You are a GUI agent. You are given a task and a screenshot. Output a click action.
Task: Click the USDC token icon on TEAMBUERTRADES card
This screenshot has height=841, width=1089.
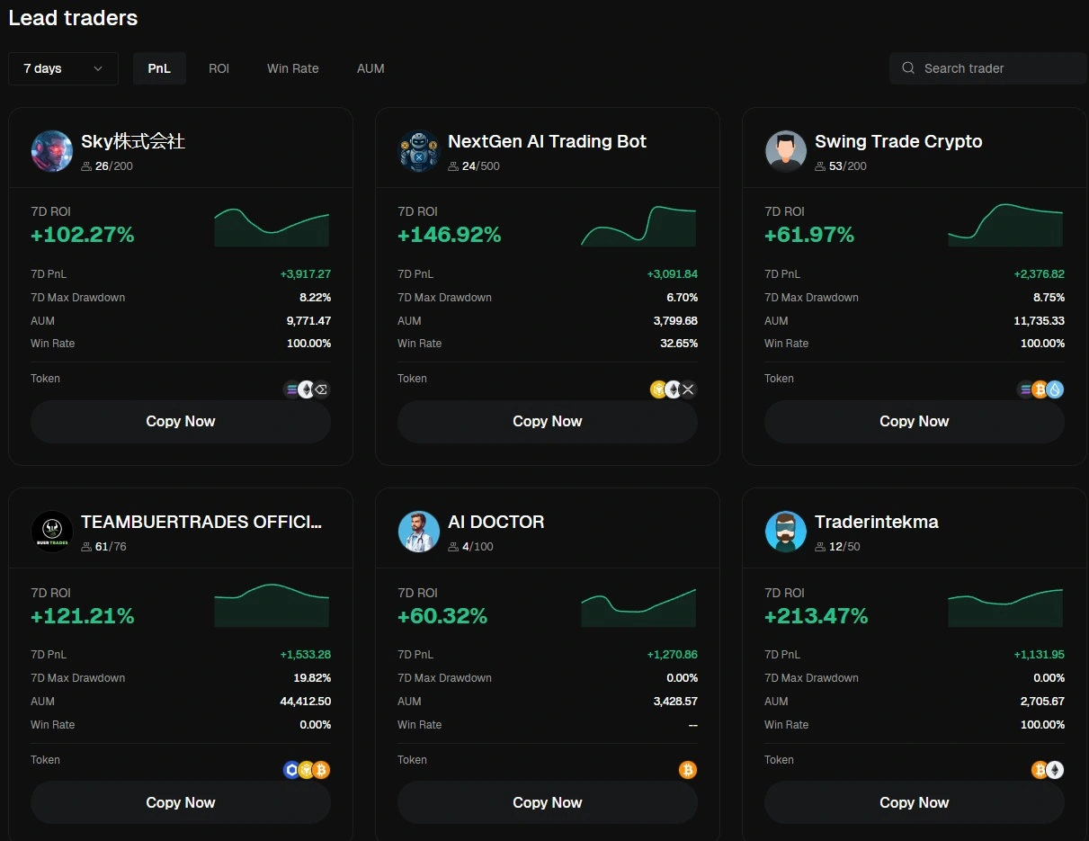click(x=291, y=770)
